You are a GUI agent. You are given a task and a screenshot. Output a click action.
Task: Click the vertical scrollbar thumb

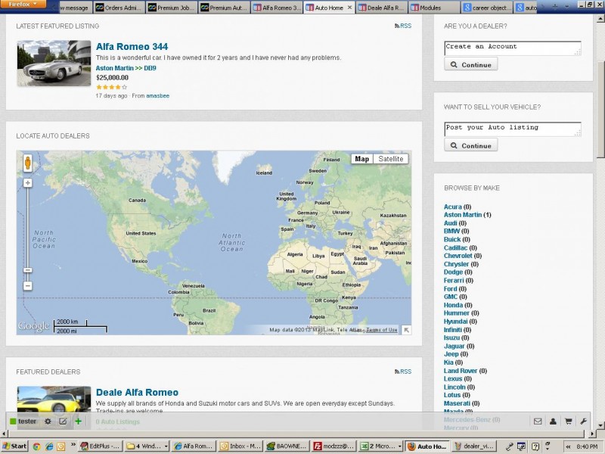tap(600, 110)
